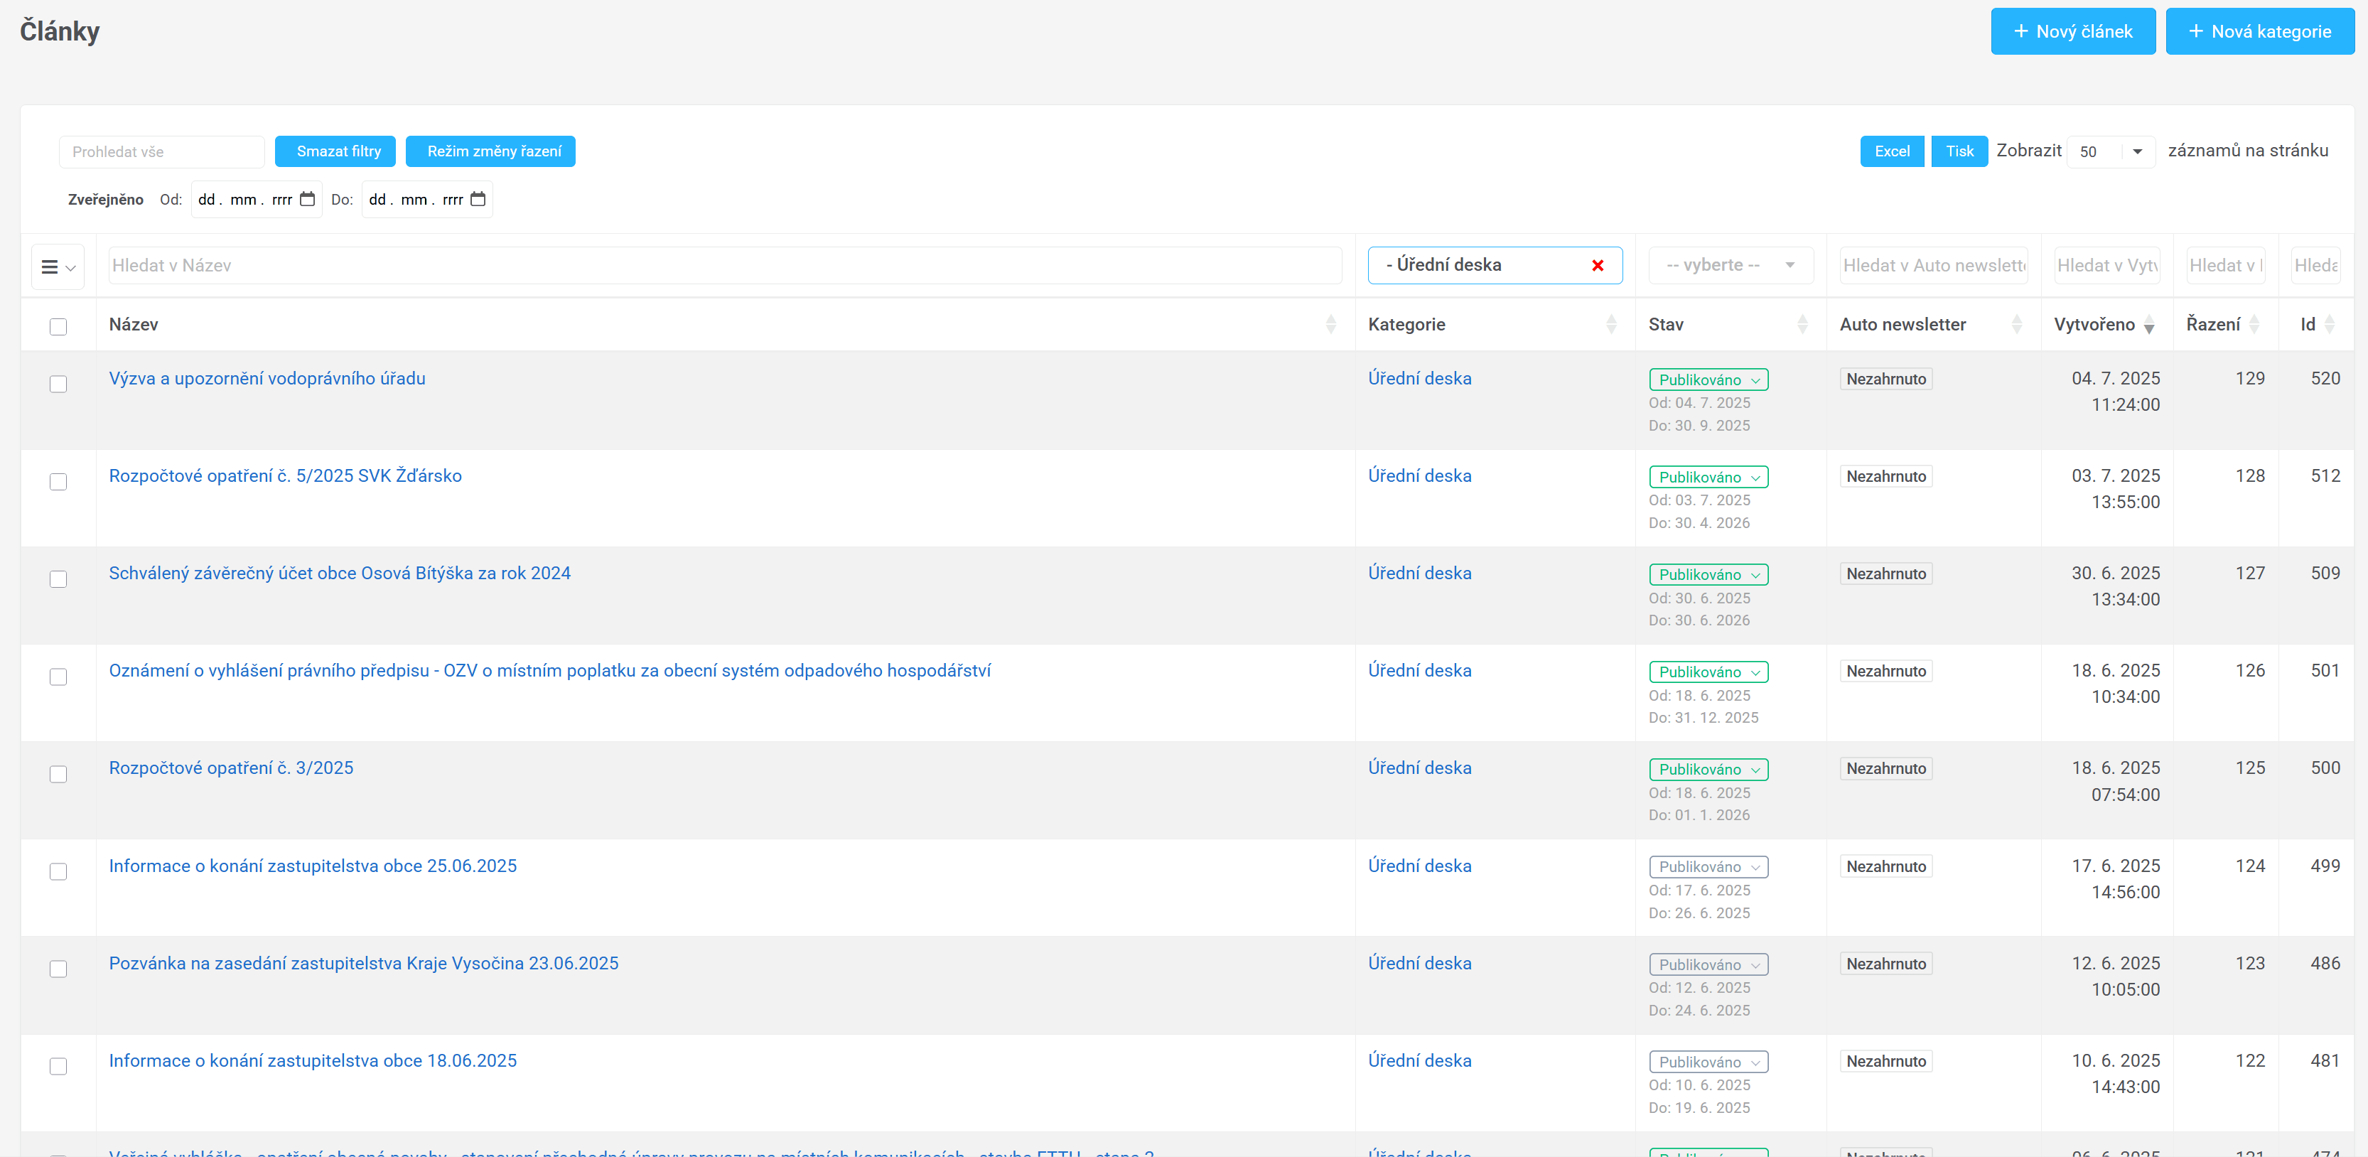Clear the Úřední deska category filter
This screenshot has width=2368, height=1157.
pyautogui.click(x=1597, y=266)
